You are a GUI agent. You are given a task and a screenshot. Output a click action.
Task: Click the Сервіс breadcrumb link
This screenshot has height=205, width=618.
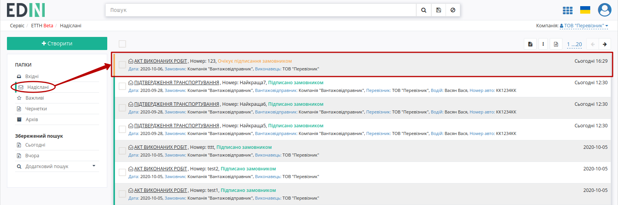[17, 26]
